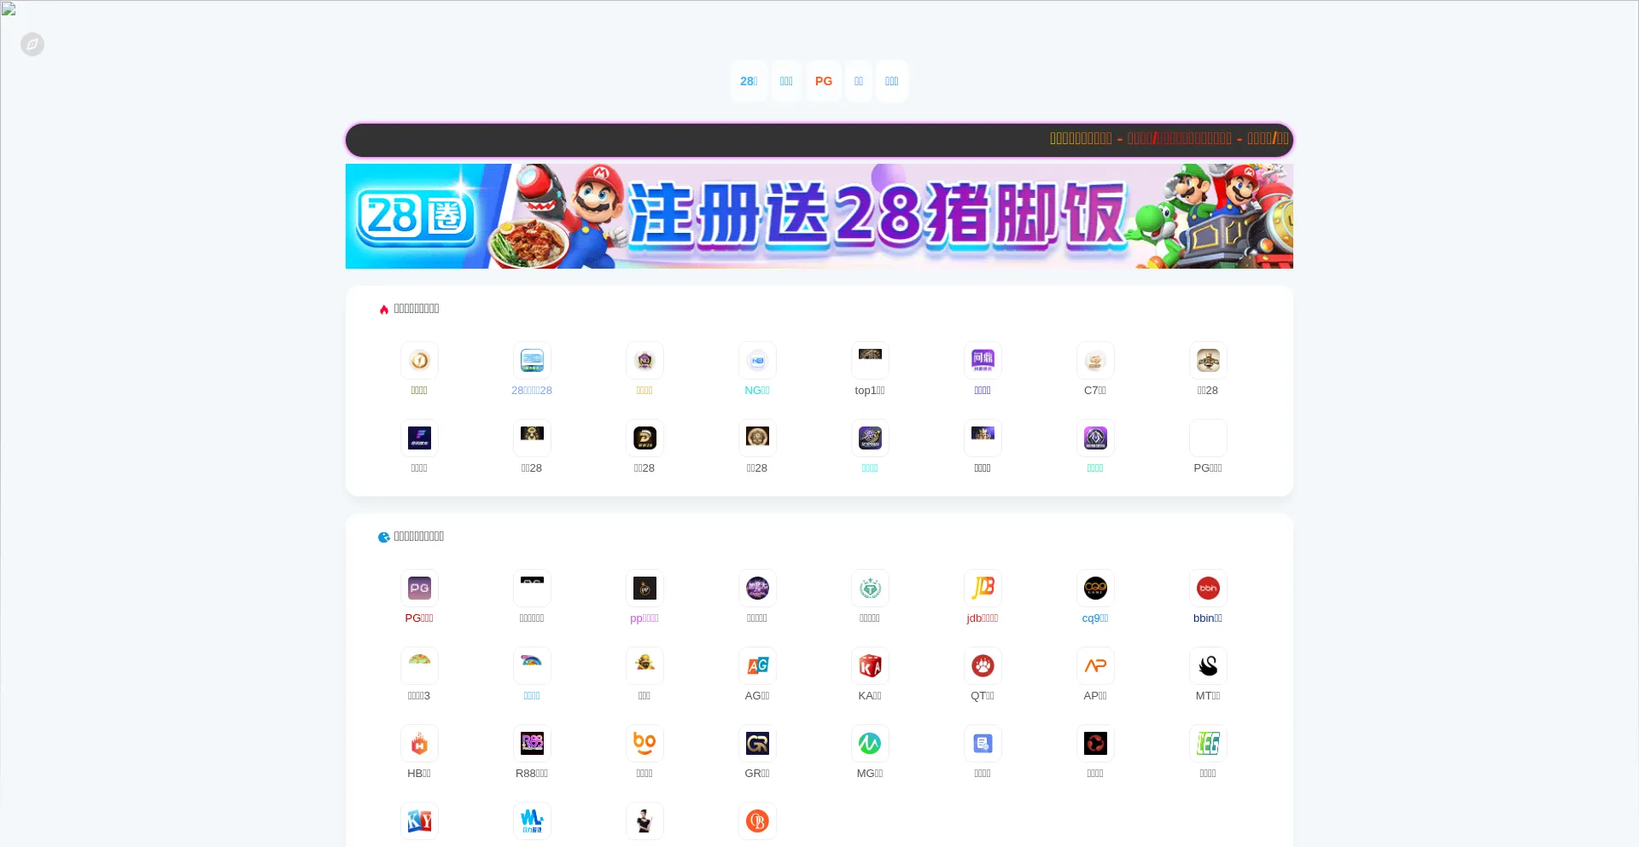Open the green MG icon

tap(870, 743)
